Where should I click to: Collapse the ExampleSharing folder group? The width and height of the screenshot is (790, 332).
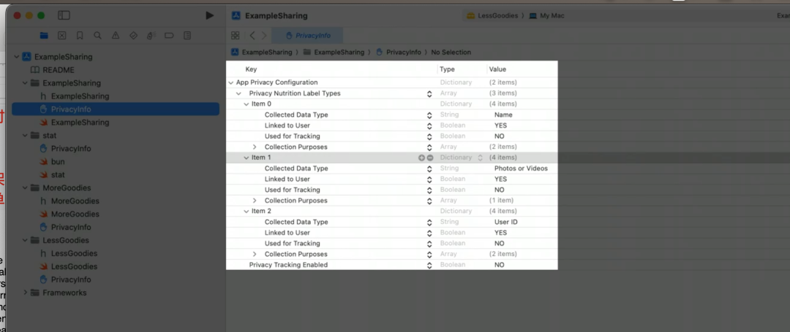(x=25, y=83)
